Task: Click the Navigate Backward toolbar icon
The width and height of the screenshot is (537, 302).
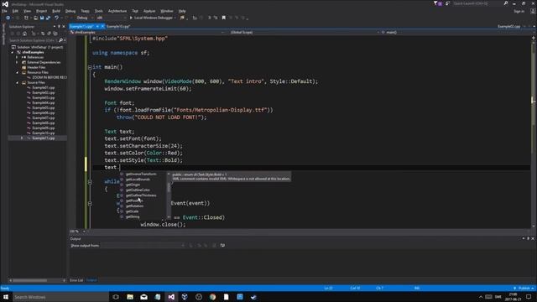Action: coord(8,18)
